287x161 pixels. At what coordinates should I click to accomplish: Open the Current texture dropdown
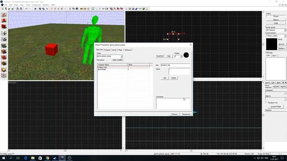tap(285, 36)
